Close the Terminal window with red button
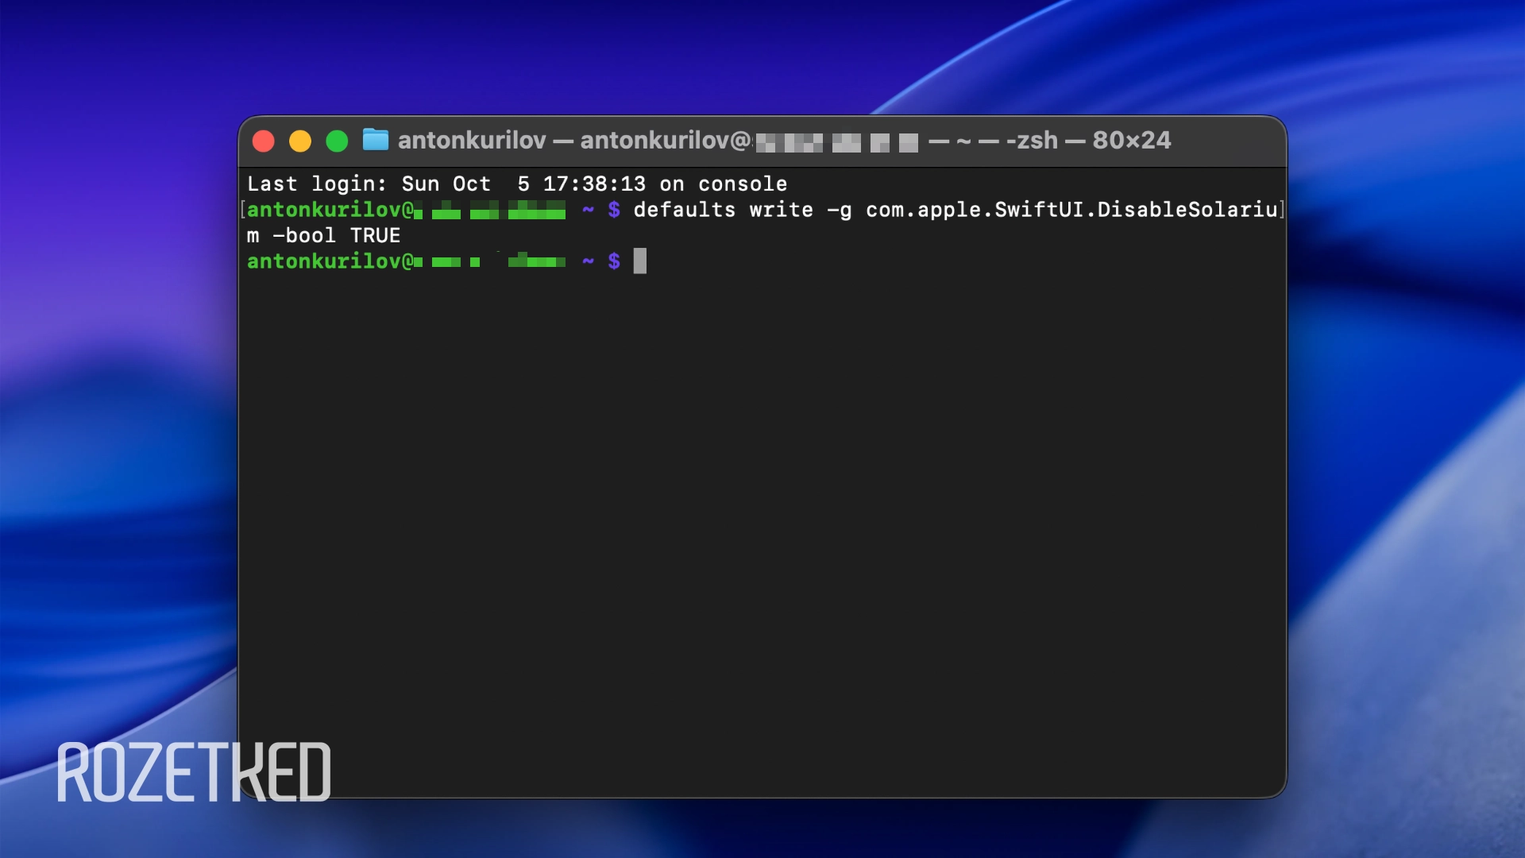The height and width of the screenshot is (858, 1525). pyautogui.click(x=264, y=141)
